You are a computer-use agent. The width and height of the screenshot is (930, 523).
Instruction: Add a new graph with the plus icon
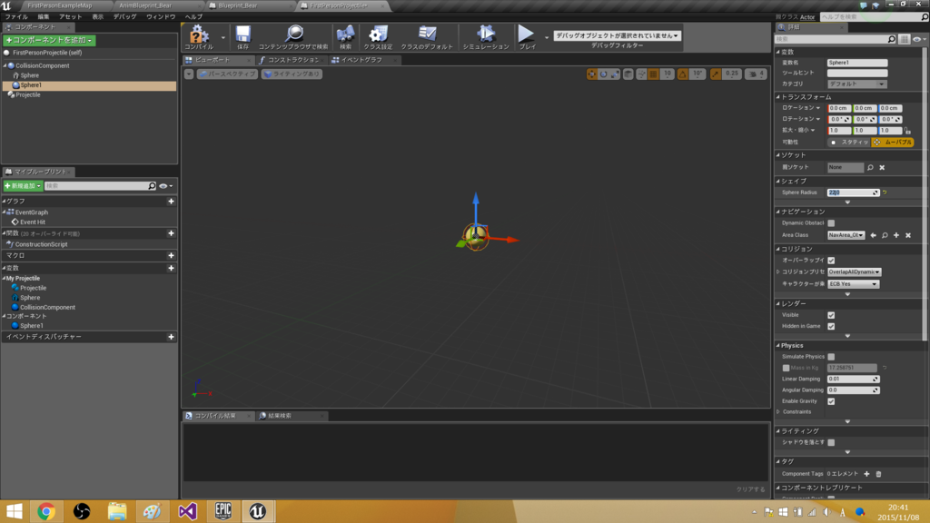[171, 202]
